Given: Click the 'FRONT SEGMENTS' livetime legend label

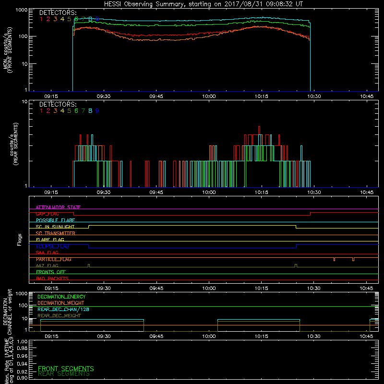Looking at the screenshot, I should click(66, 369).
